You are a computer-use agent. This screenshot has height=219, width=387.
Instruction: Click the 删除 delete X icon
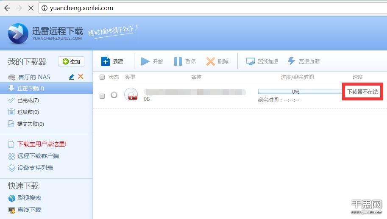[x=210, y=61]
